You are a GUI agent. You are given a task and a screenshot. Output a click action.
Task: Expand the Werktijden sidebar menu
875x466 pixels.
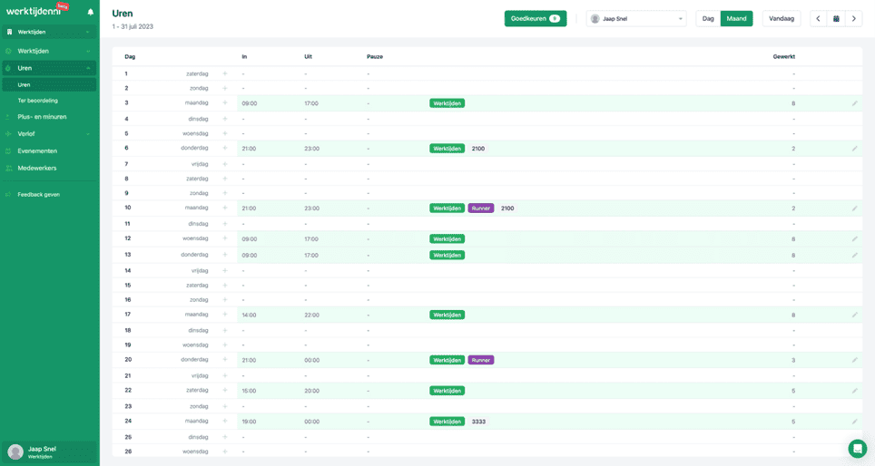[x=49, y=51]
